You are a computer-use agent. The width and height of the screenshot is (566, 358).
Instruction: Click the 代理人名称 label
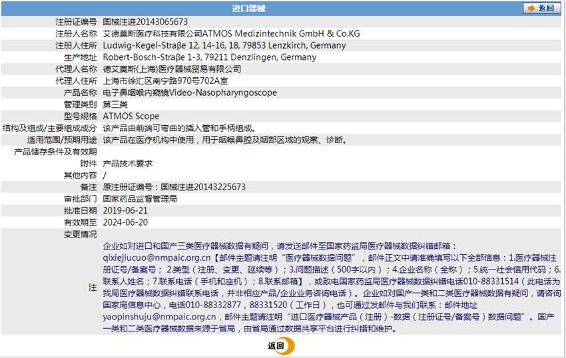[x=76, y=69]
